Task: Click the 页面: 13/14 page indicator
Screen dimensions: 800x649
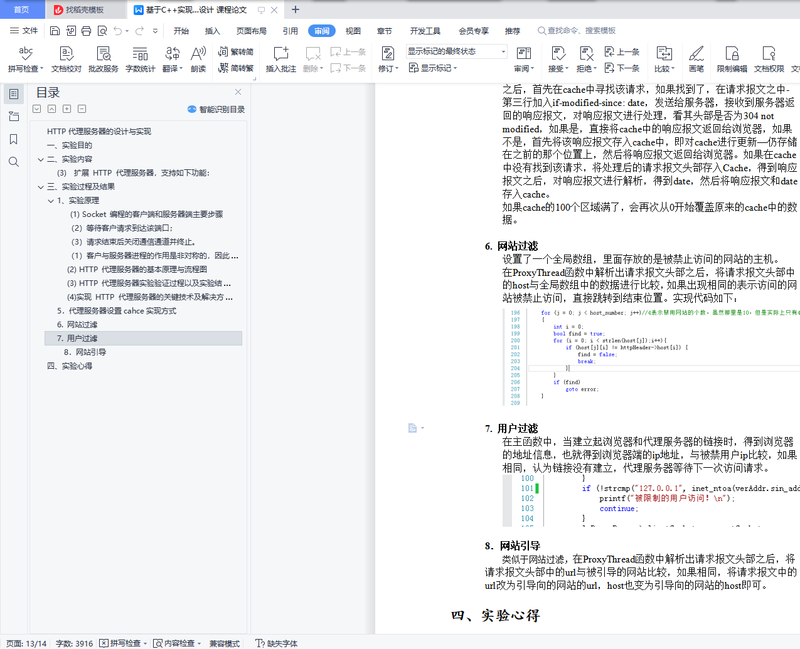Action: (x=26, y=643)
